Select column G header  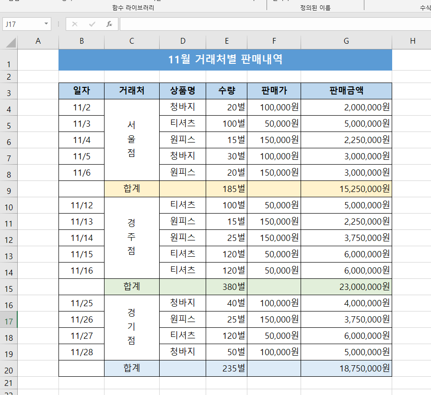pos(346,41)
